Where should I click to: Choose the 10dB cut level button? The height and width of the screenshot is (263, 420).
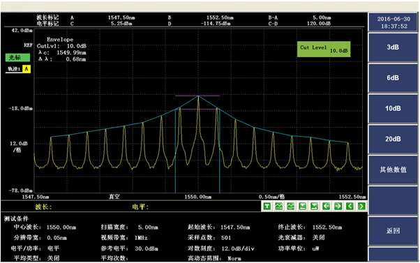click(x=393, y=108)
